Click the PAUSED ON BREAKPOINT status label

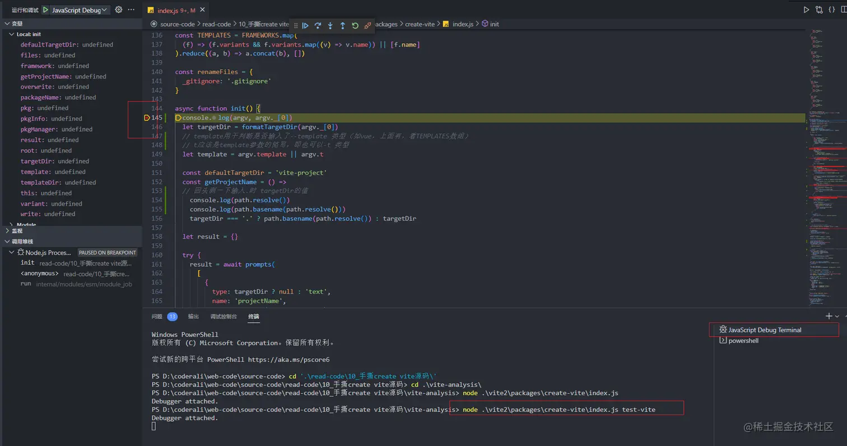(107, 253)
